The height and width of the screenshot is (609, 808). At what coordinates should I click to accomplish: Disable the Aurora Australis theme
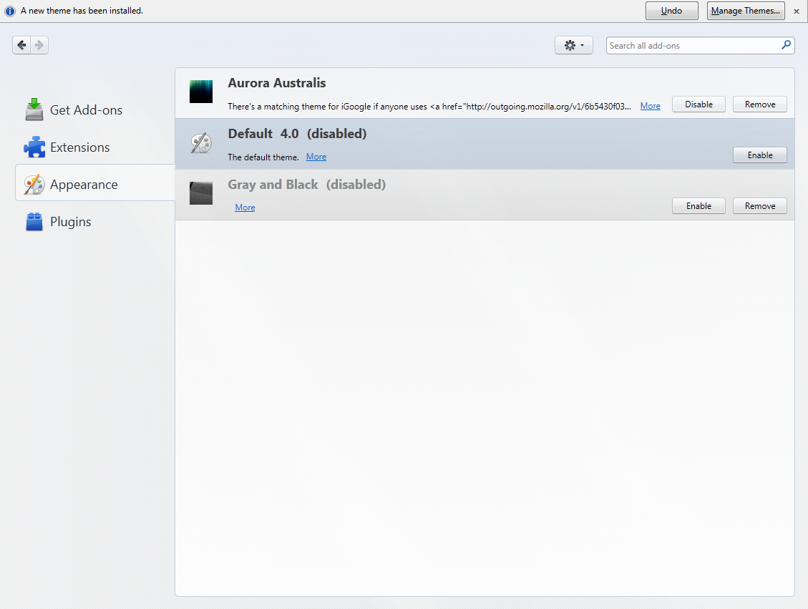click(699, 104)
